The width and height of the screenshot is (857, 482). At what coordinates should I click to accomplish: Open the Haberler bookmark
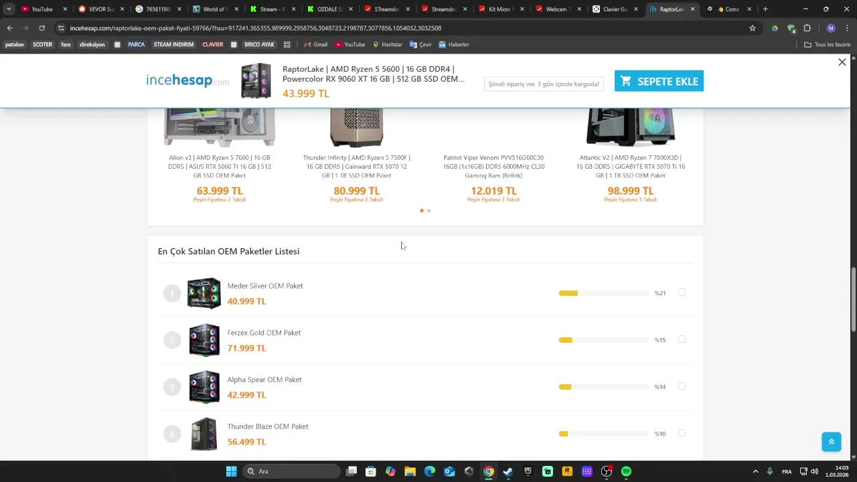pyautogui.click(x=453, y=45)
